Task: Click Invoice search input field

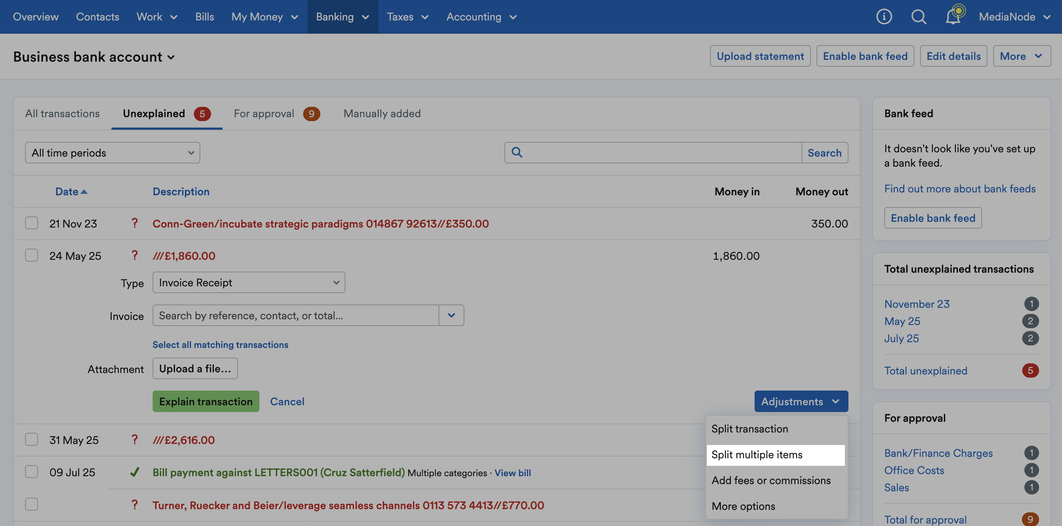Action: [x=296, y=315]
